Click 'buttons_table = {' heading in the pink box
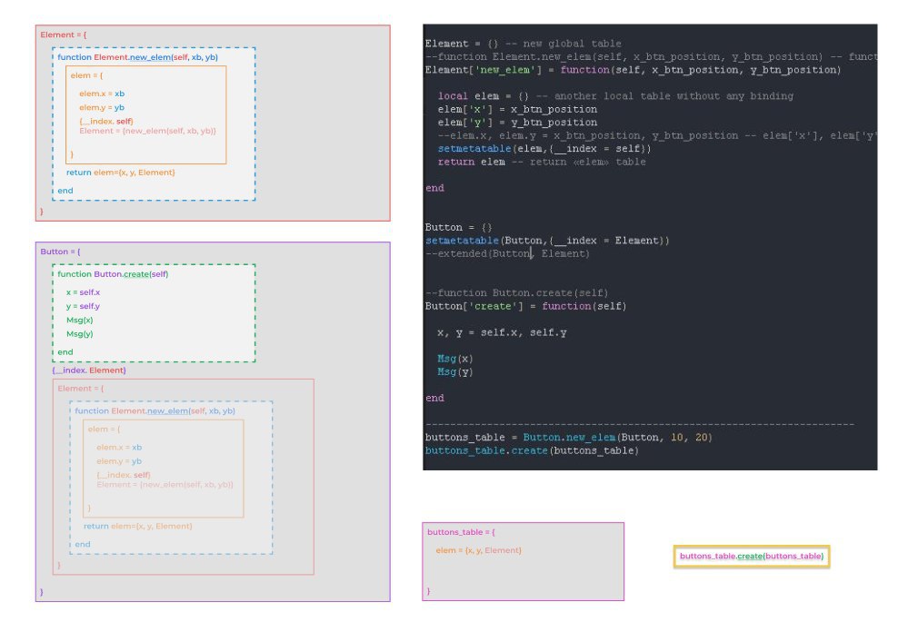 [462, 532]
